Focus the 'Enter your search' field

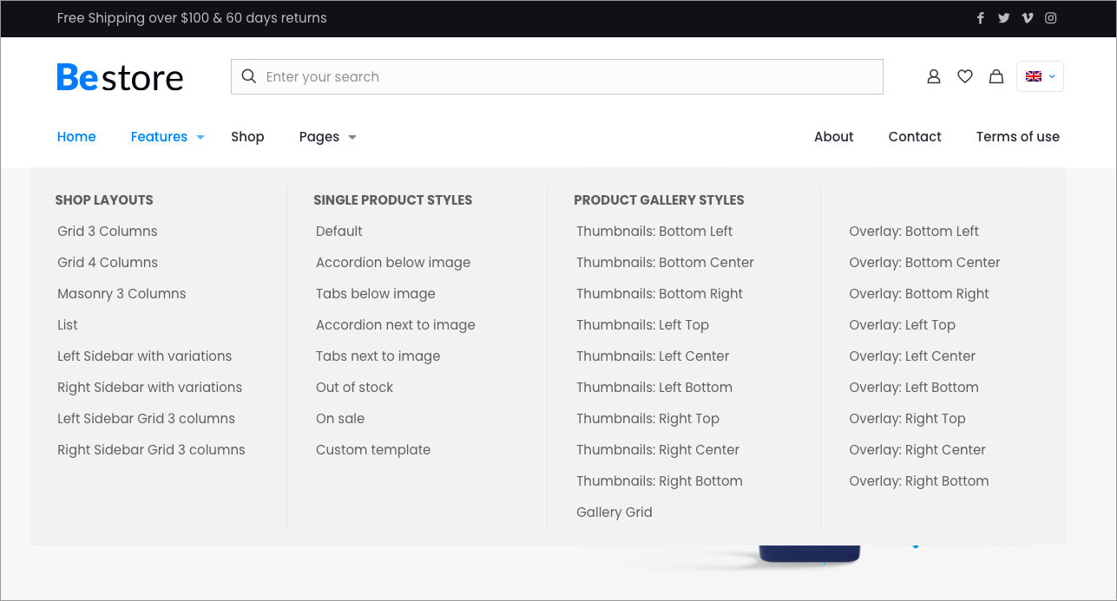(x=557, y=76)
